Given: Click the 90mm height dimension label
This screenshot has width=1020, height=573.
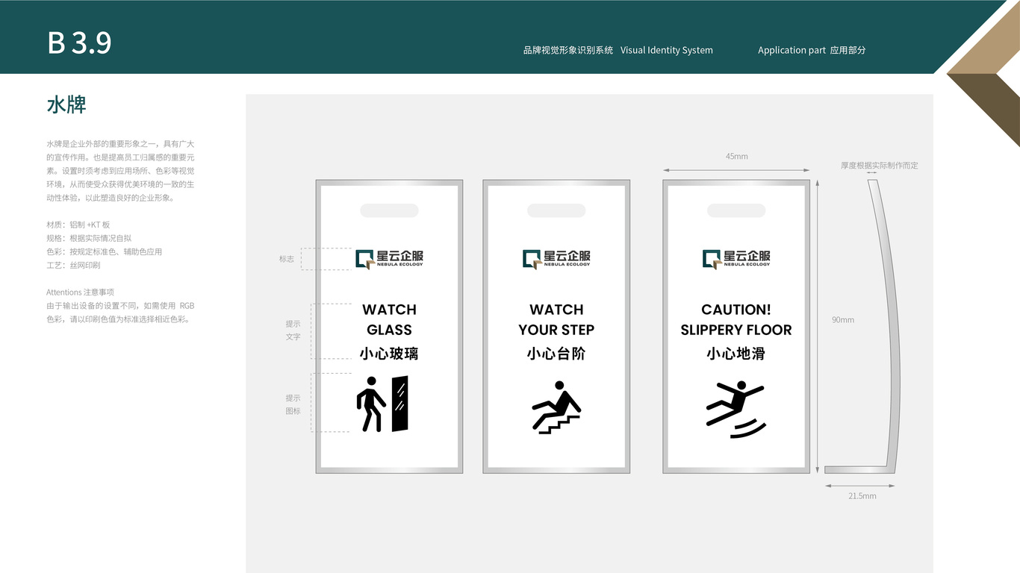Looking at the screenshot, I should point(843,320).
